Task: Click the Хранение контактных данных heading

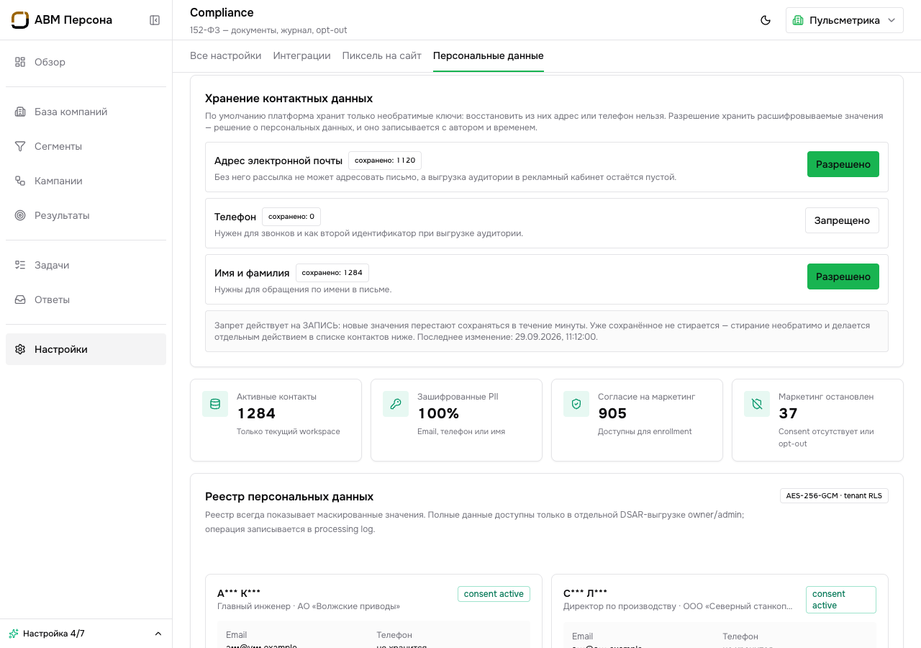Action: (289, 98)
